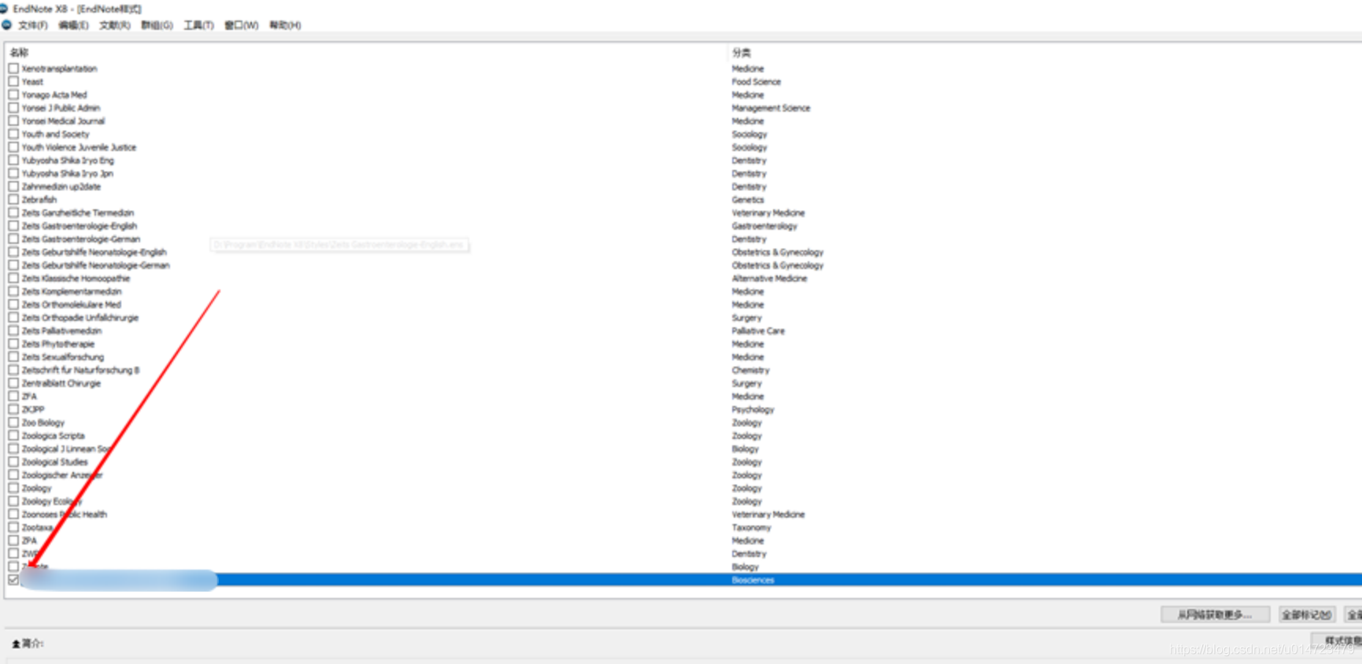1362x664 pixels.
Task: Select the ZFA style row
Action: click(29, 397)
